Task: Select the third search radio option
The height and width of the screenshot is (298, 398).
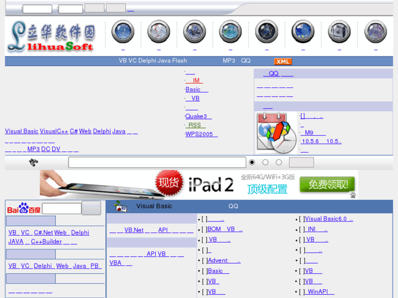Action: (x=279, y=162)
